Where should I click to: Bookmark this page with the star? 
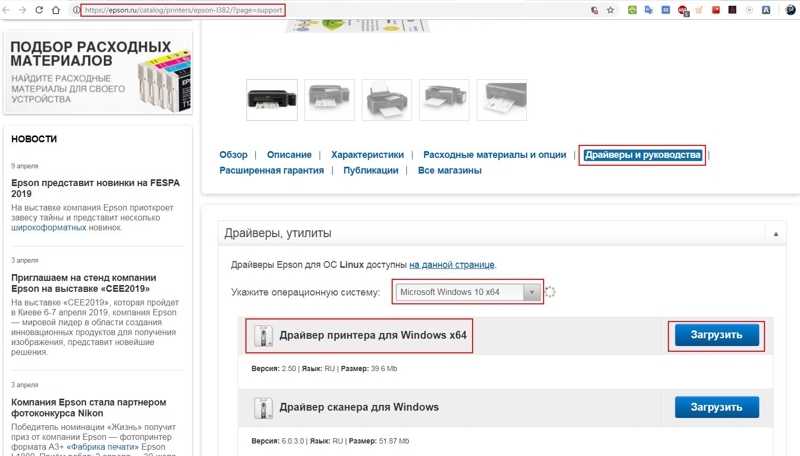(610, 10)
